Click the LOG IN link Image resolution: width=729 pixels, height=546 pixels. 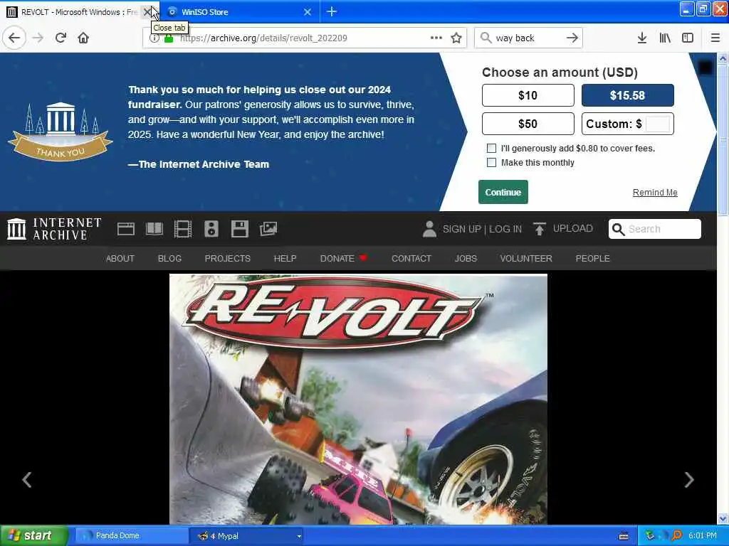[505, 229]
